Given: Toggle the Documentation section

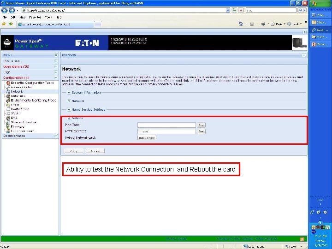Looking at the screenshot, I should pos(55,136).
